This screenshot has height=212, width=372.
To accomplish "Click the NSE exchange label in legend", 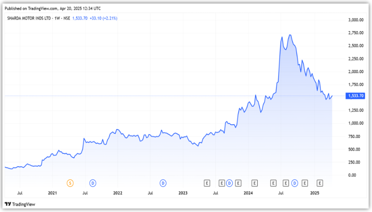I will point(67,18).
